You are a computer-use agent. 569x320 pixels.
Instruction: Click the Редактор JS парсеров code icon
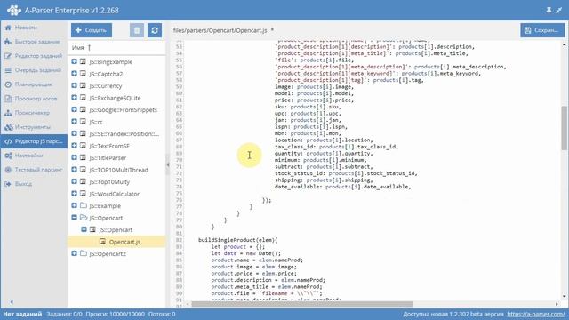click(x=8, y=141)
